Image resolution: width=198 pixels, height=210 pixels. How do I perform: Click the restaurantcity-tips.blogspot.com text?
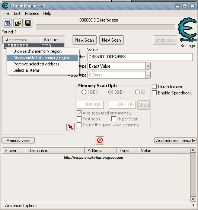(x=93, y=158)
